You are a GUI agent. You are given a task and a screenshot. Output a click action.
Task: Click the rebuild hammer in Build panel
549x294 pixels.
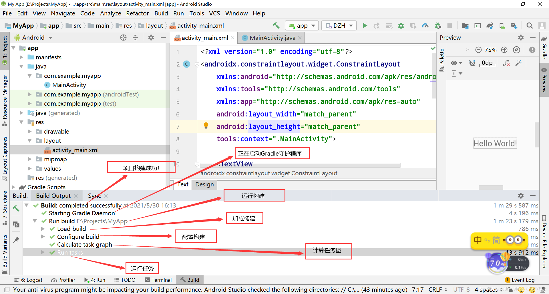point(16,209)
